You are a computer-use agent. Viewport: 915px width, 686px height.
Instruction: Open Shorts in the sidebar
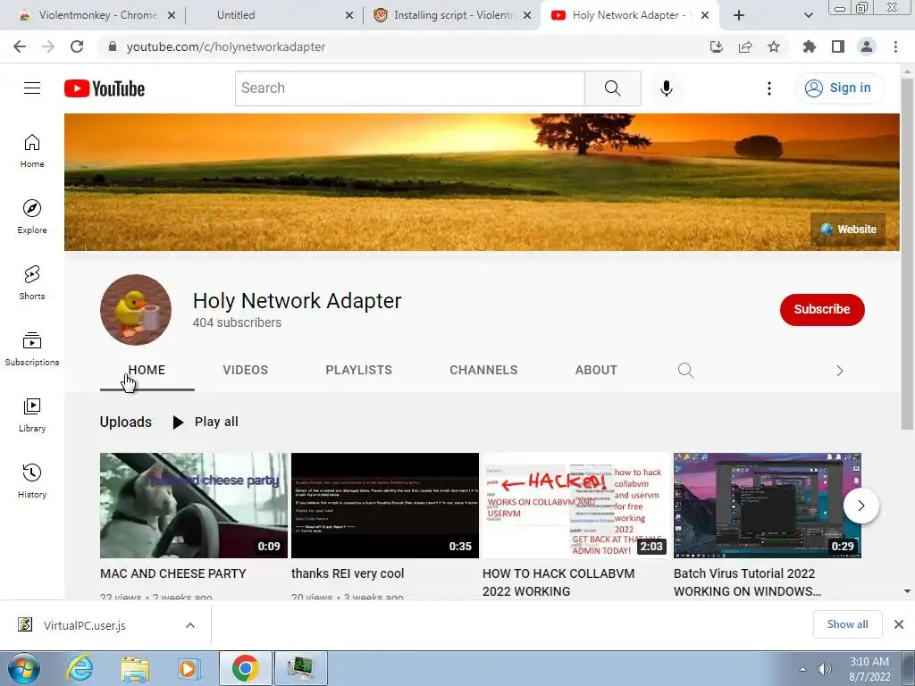pyautogui.click(x=32, y=282)
